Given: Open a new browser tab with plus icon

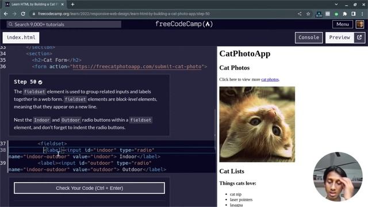Looking at the screenshot, I should pyautogui.click(x=72, y=4).
